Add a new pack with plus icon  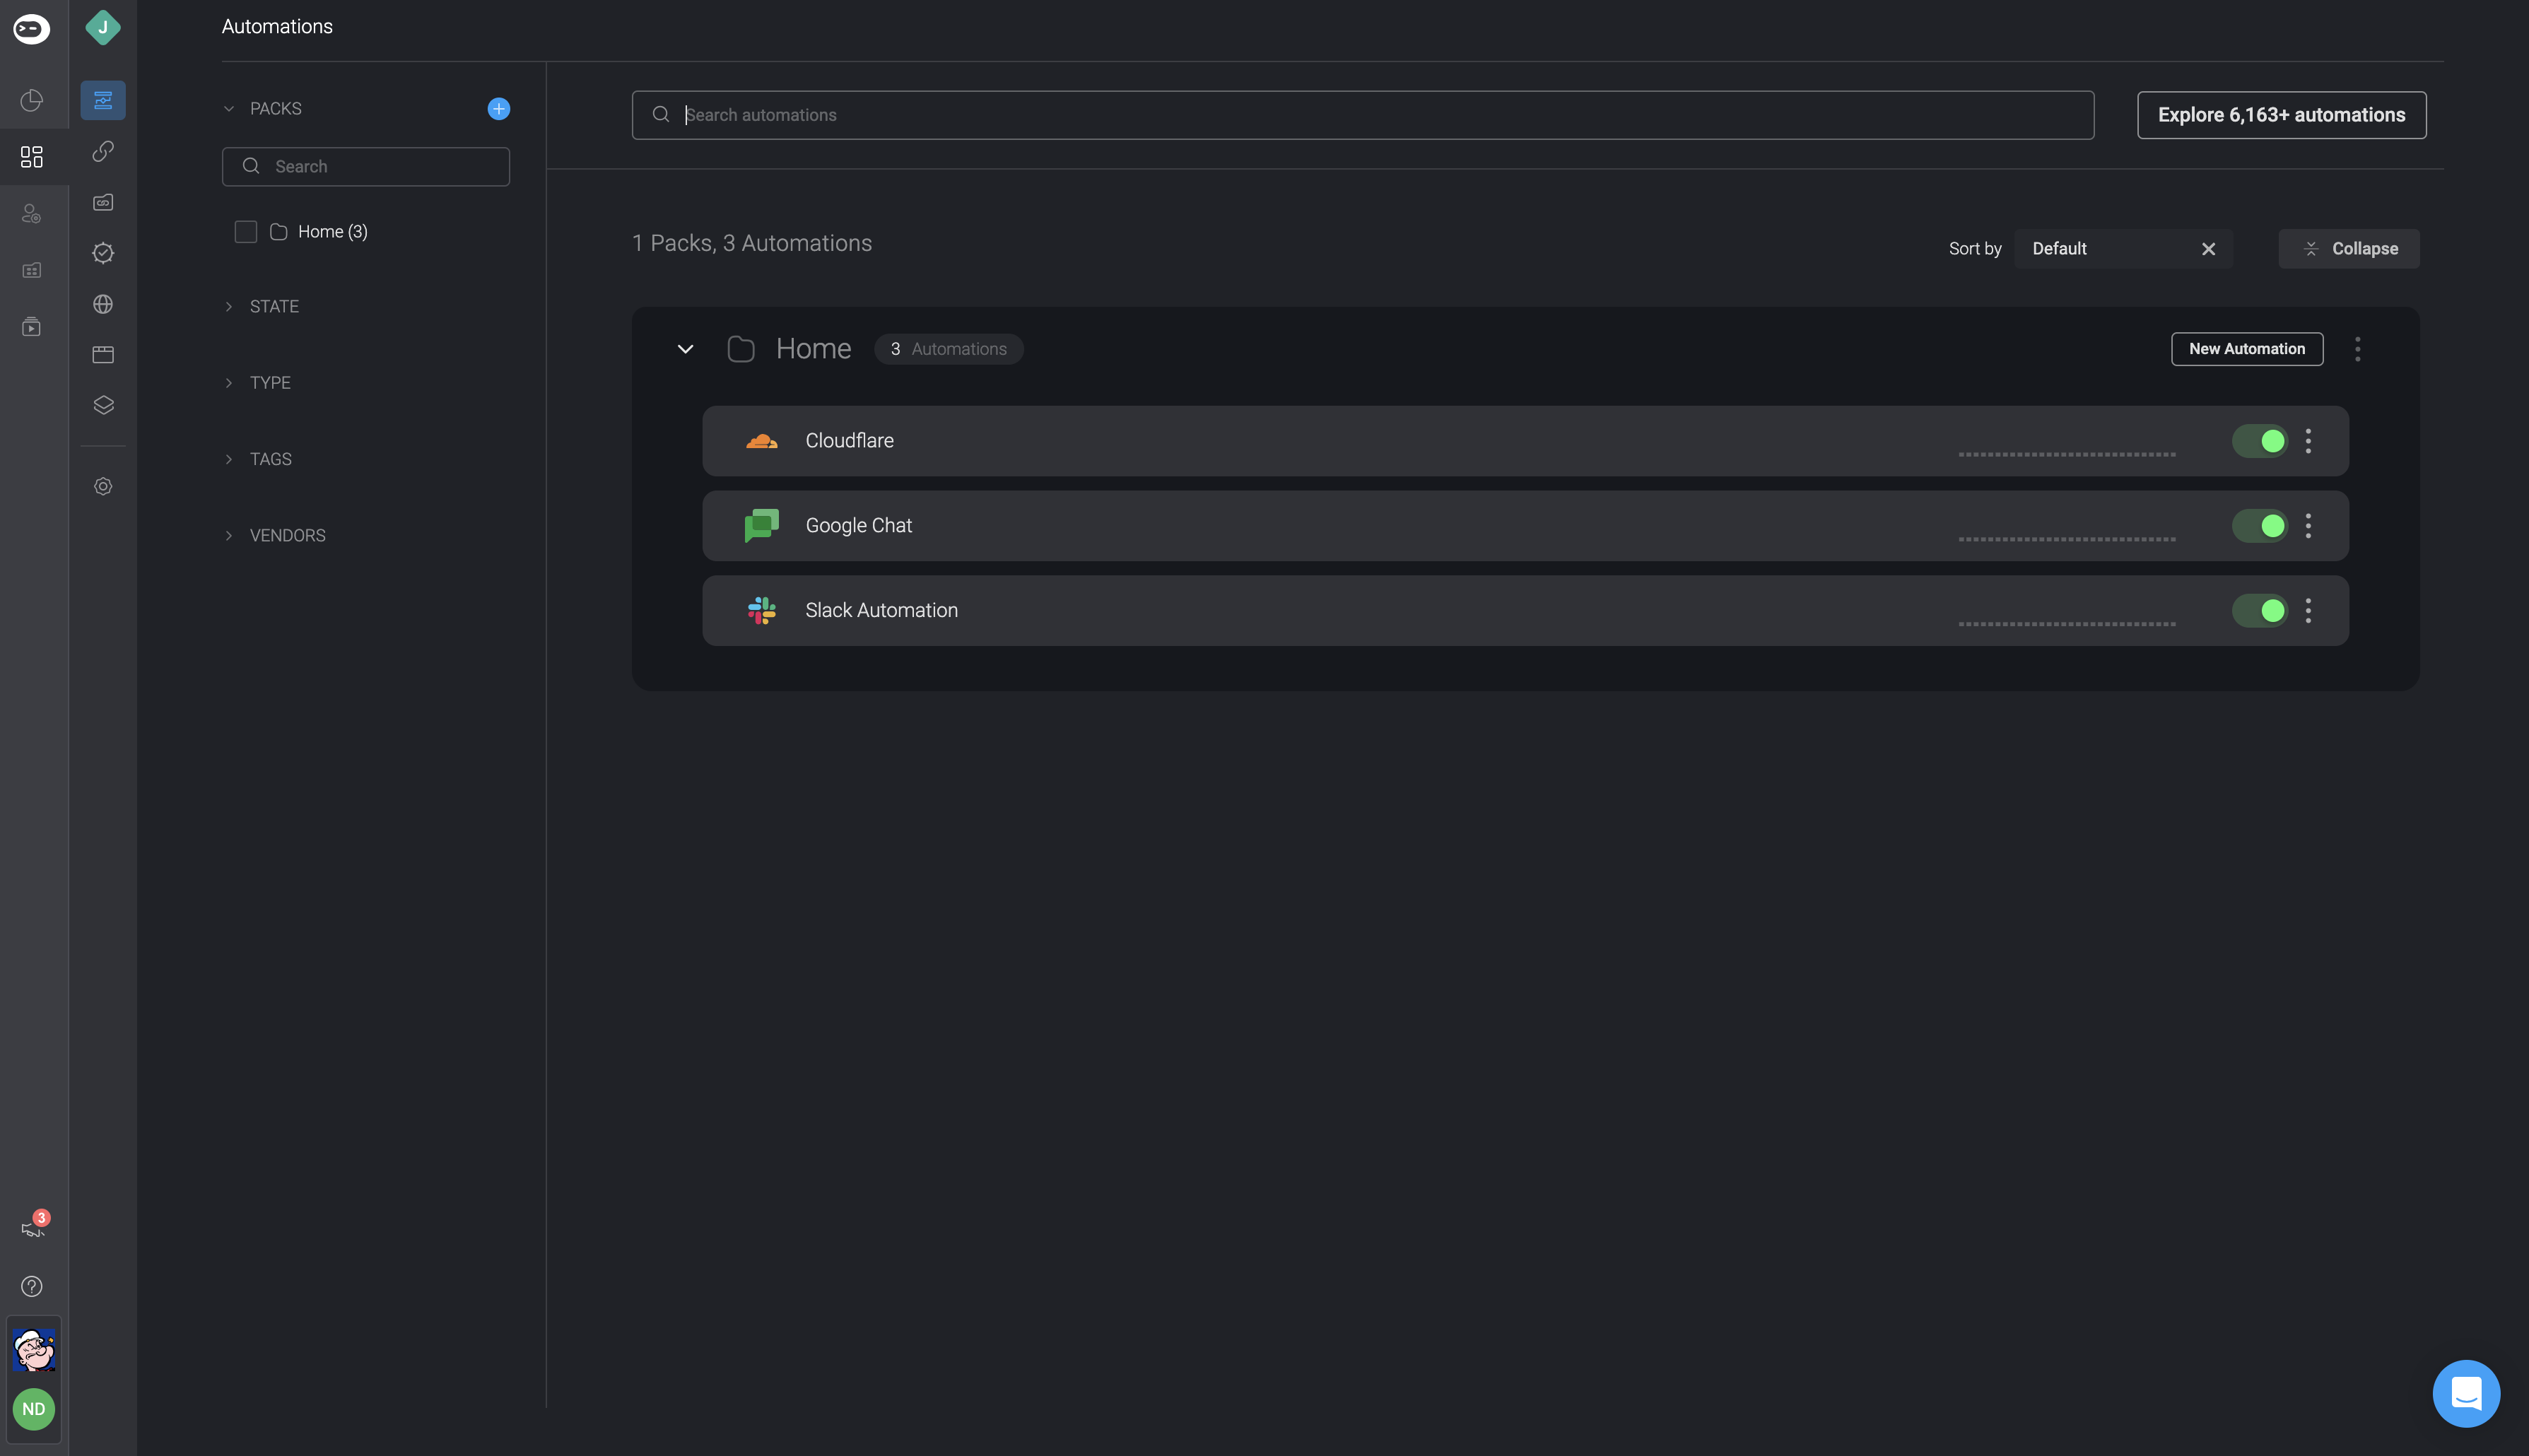pos(499,108)
